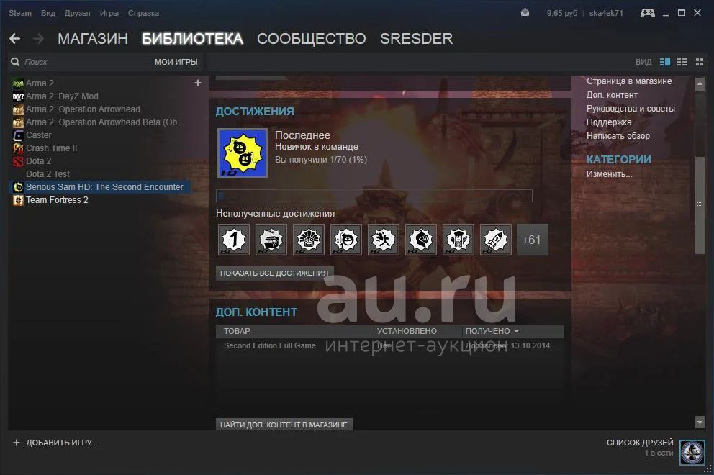This screenshot has width=714, height=475.
Task: Click Написать обзор link
Action: point(618,136)
